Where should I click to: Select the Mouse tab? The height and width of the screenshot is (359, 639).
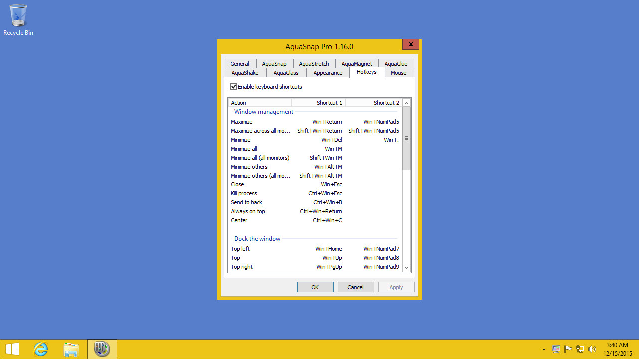point(398,72)
